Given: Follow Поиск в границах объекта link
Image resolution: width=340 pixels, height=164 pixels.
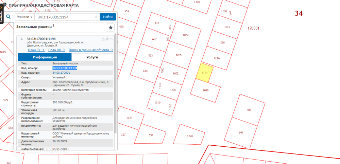Looking at the screenshot, I should [x=91, y=50].
